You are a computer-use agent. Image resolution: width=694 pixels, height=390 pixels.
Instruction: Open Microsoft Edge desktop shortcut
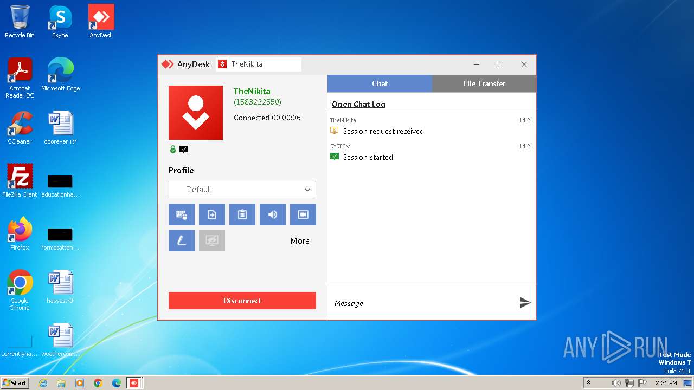tap(60, 74)
